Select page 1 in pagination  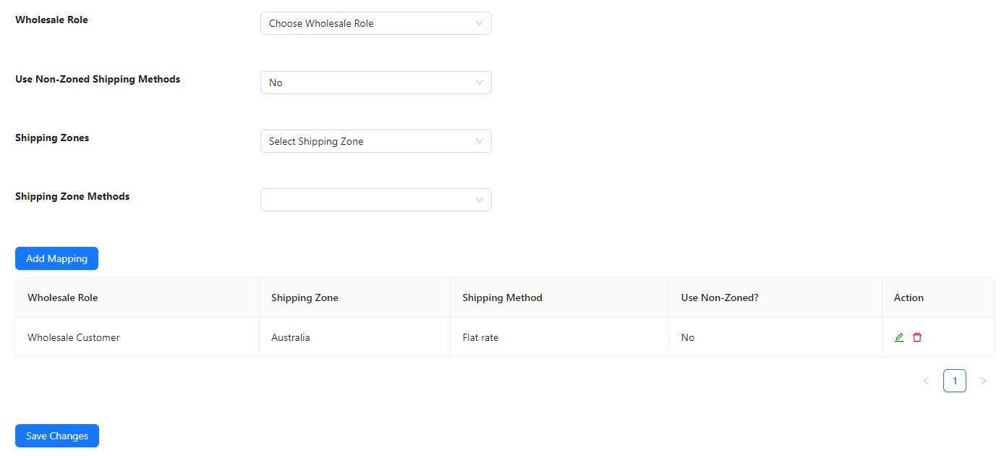tap(954, 381)
